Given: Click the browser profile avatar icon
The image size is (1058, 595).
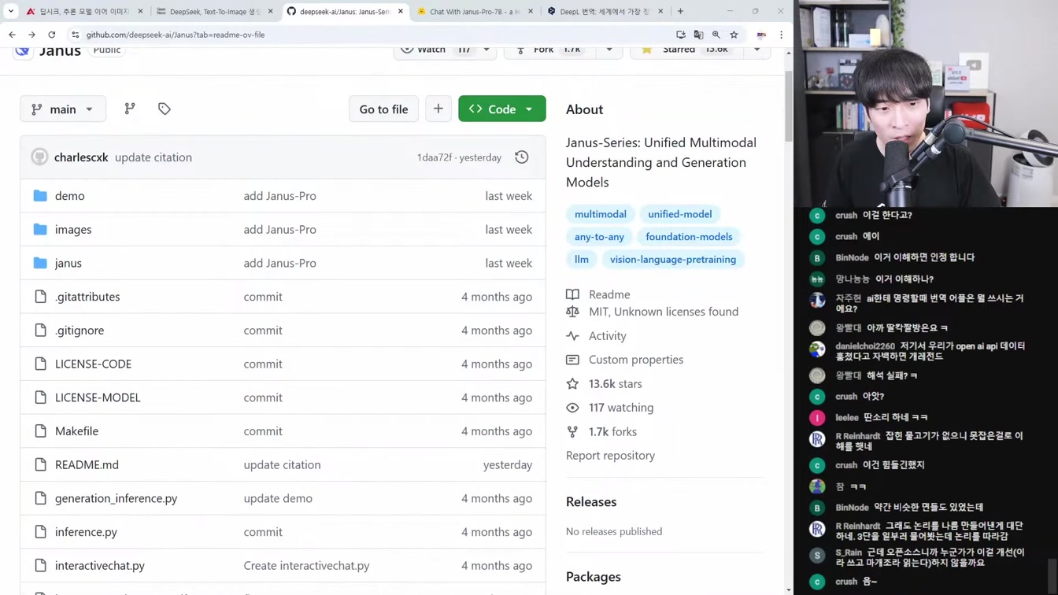Looking at the screenshot, I should point(761,35).
